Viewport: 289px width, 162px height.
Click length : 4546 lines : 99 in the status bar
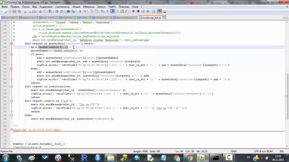(x=146, y=151)
